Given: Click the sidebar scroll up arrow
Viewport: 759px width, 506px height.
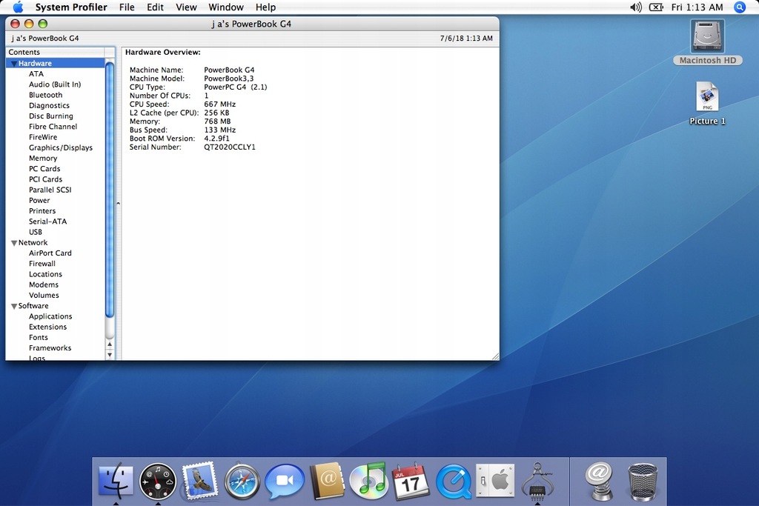Looking at the screenshot, I should (110, 344).
